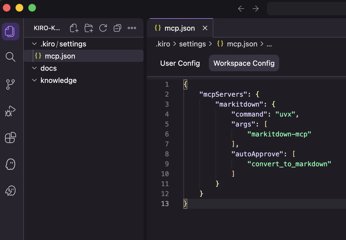Click the "markitdown" key on line 3
The image size is (346, 240).
click(x=239, y=104)
